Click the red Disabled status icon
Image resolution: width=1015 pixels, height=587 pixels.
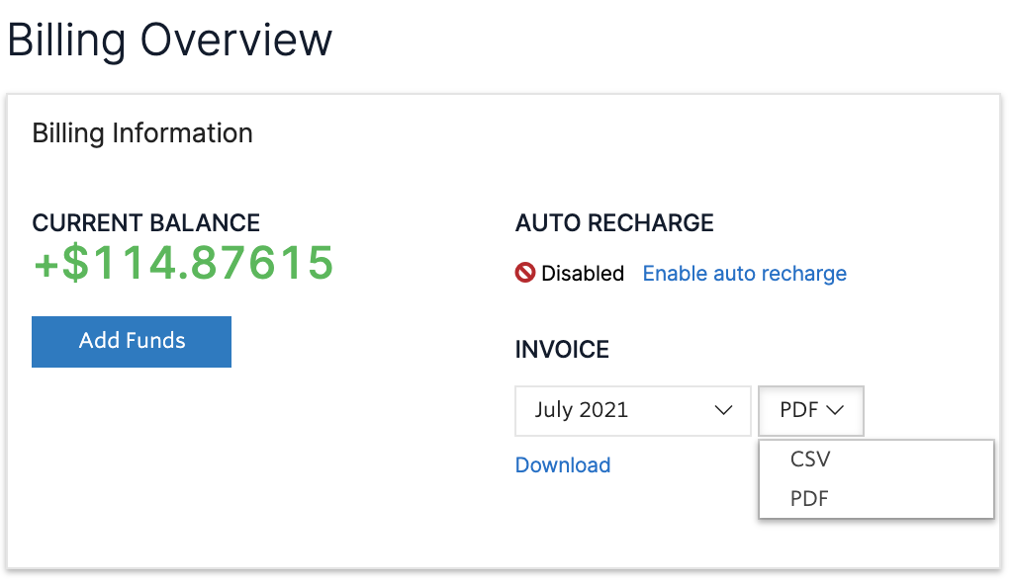[x=525, y=273]
